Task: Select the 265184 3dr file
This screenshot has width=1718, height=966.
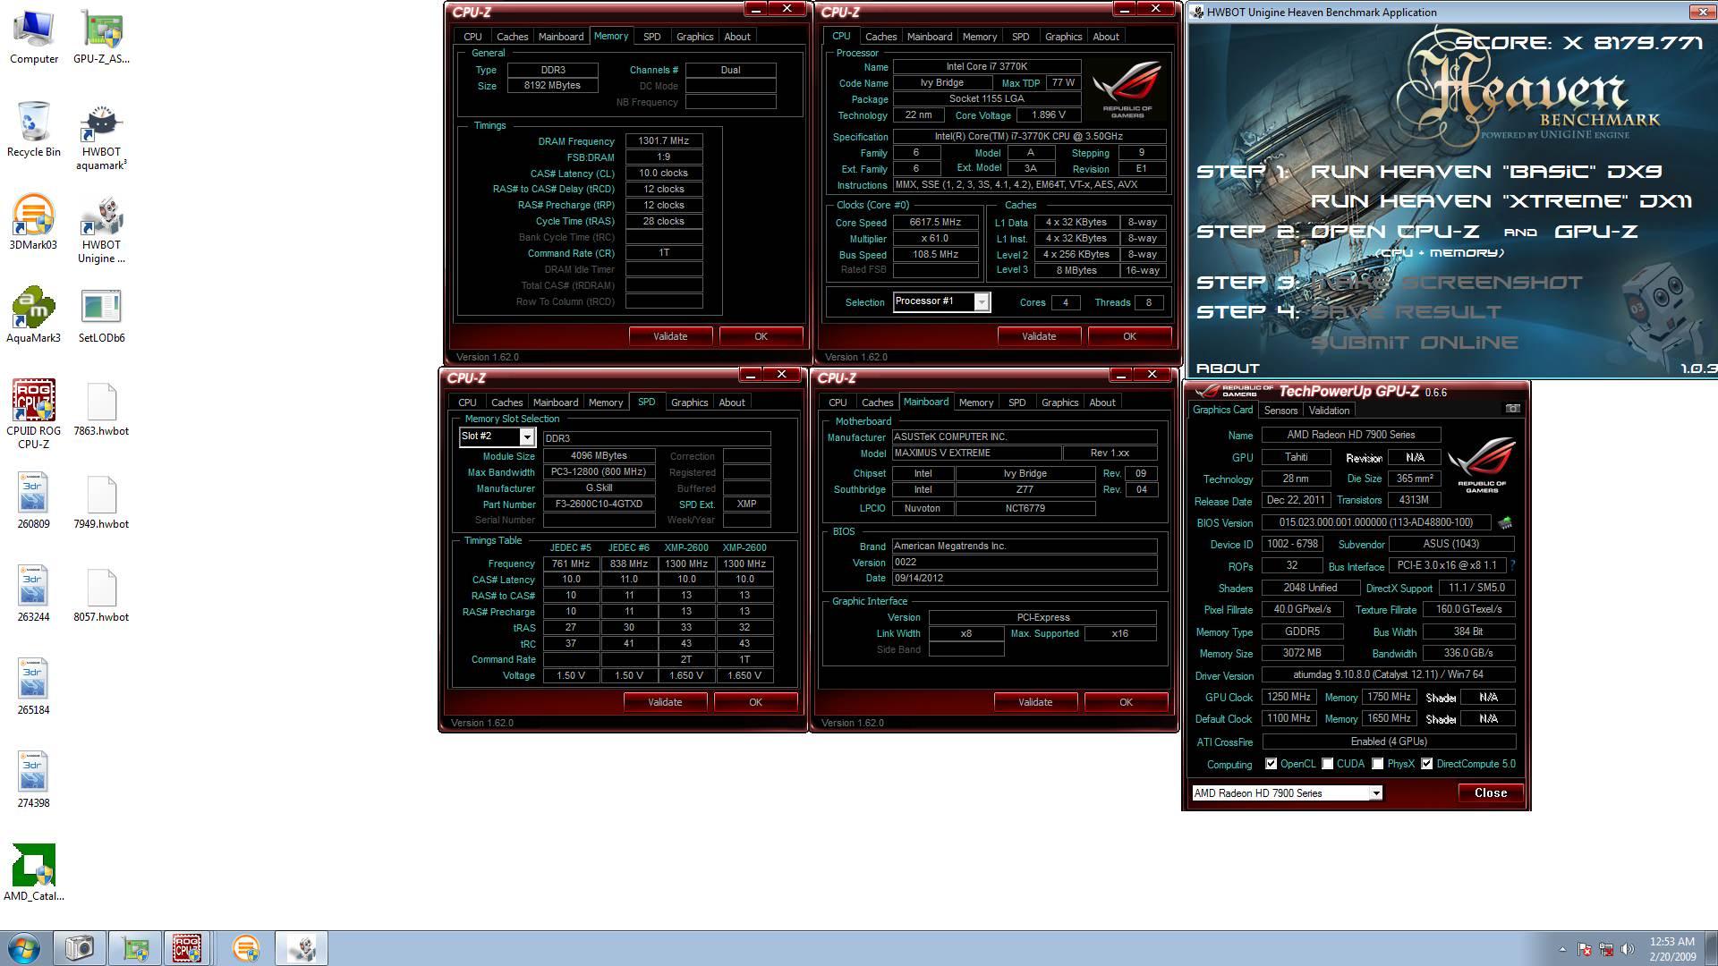Action: [x=34, y=689]
